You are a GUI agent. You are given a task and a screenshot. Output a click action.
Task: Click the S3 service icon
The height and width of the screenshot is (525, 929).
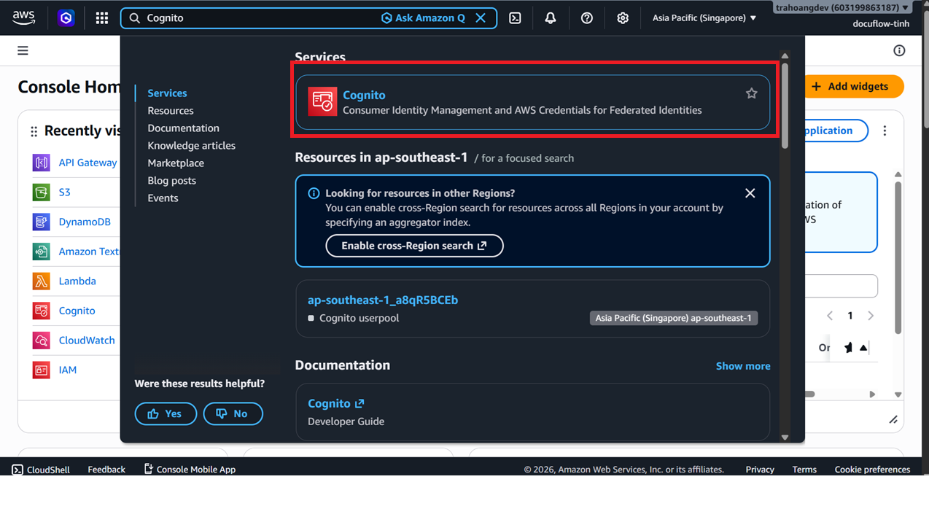[42, 192]
